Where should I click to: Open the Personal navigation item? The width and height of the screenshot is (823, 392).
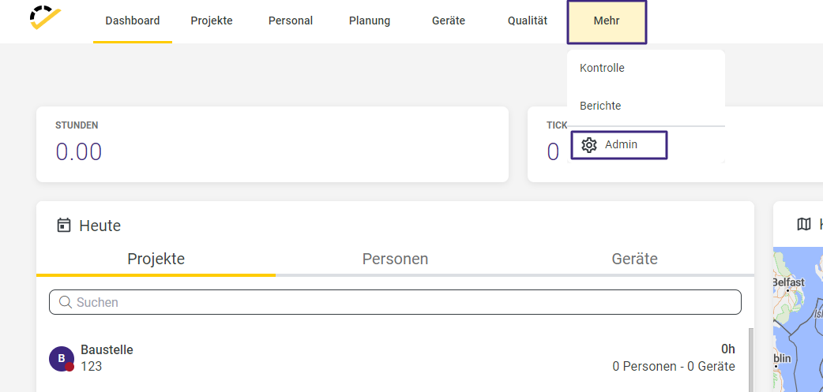pyautogui.click(x=290, y=21)
